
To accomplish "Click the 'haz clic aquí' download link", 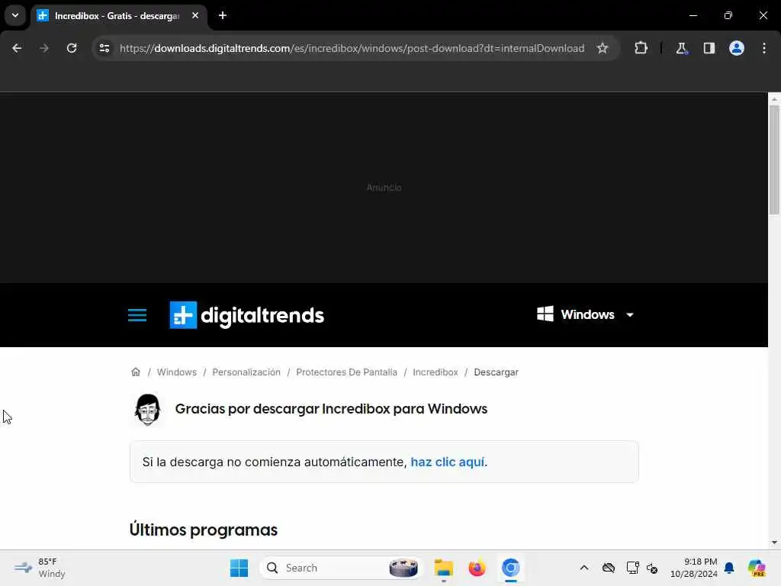I will point(447,462).
